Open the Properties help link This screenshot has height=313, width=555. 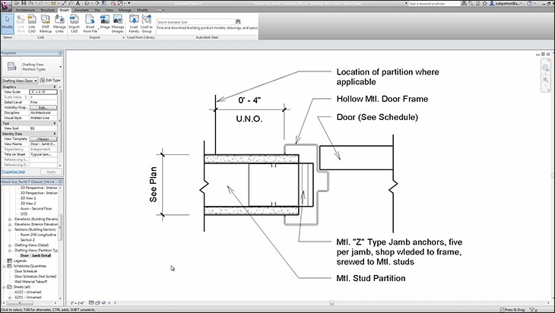click(x=14, y=172)
